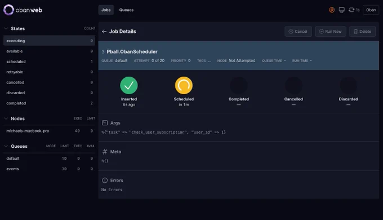Select the available state filter
The height and width of the screenshot is (220, 383).
pyautogui.click(x=49, y=51)
